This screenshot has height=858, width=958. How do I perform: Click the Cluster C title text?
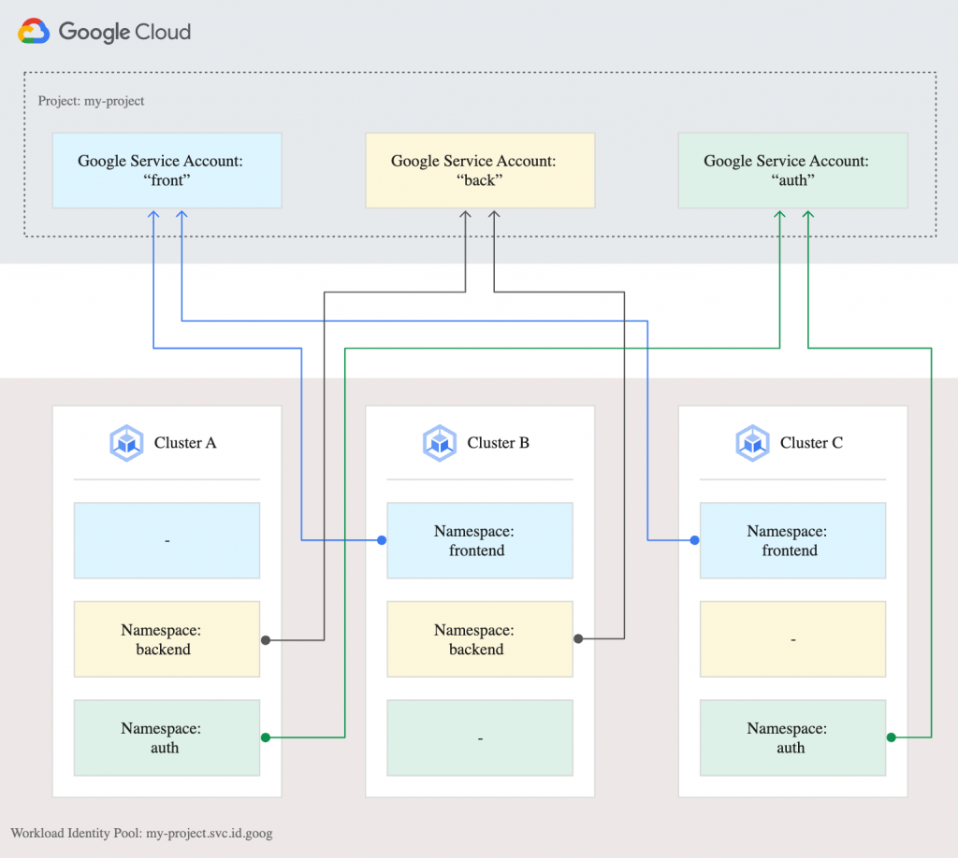click(x=811, y=442)
